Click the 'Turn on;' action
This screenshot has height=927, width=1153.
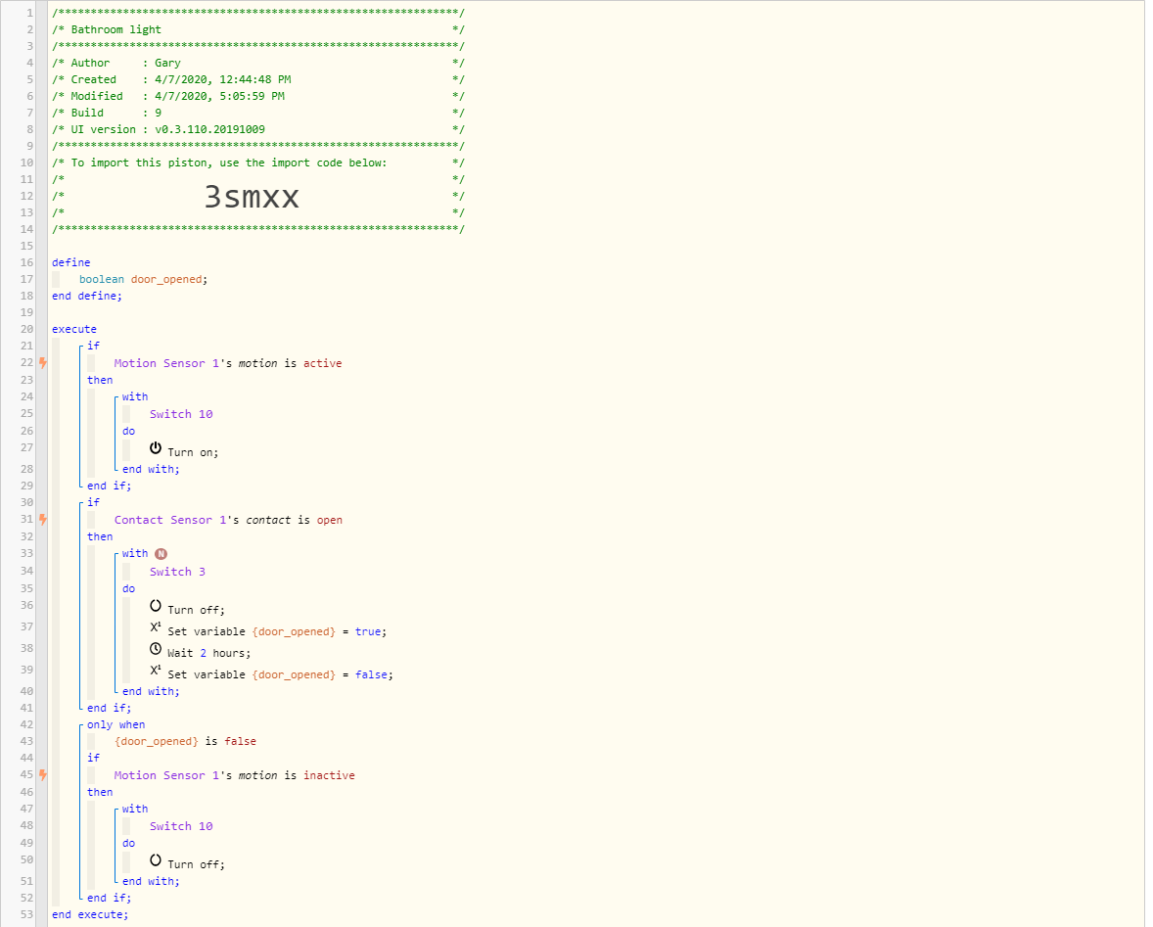pyautogui.click(x=193, y=452)
